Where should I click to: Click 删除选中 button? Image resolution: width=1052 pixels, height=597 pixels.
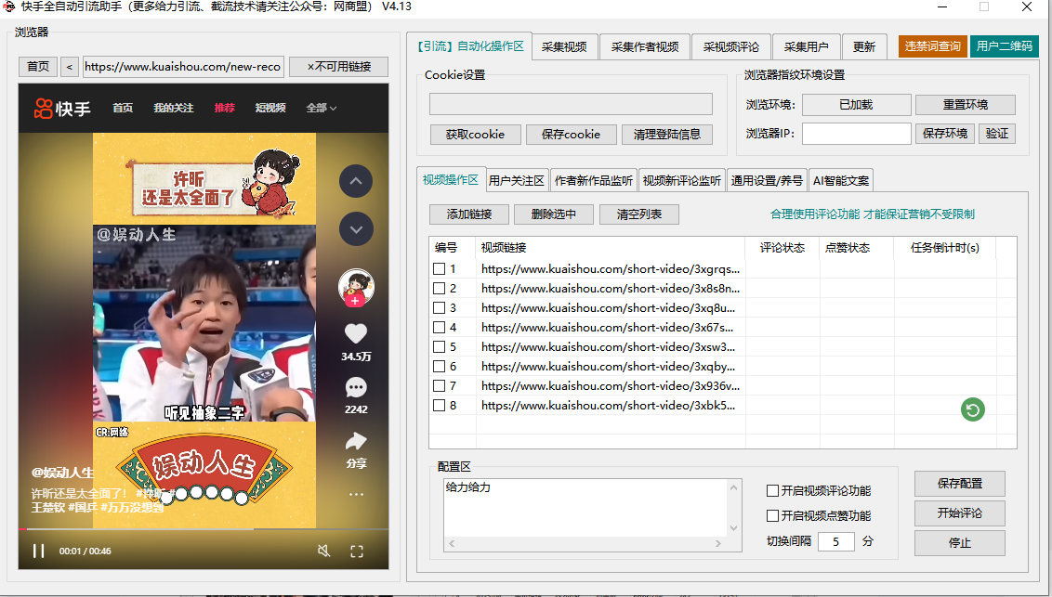(x=554, y=214)
